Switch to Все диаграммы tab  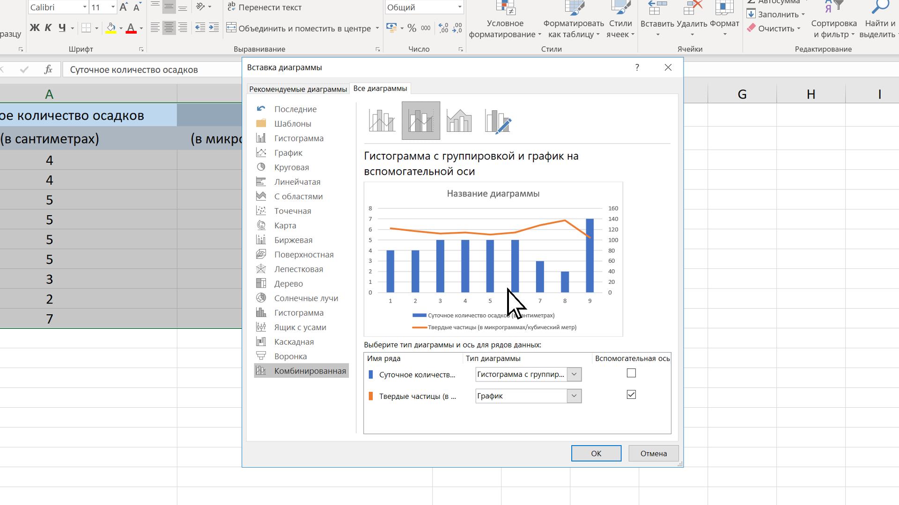pyautogui.click(x=380, y=88)
